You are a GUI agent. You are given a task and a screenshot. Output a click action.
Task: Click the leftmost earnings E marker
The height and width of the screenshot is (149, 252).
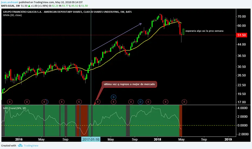10,102
